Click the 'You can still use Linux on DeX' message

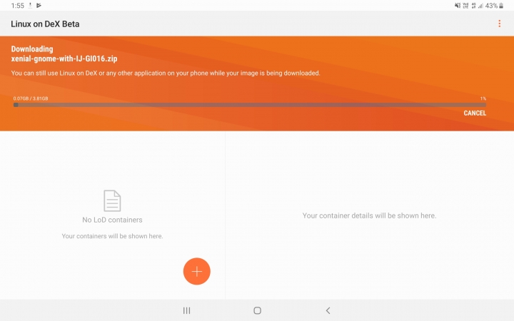pyautogui.click(x=166, y=73)
